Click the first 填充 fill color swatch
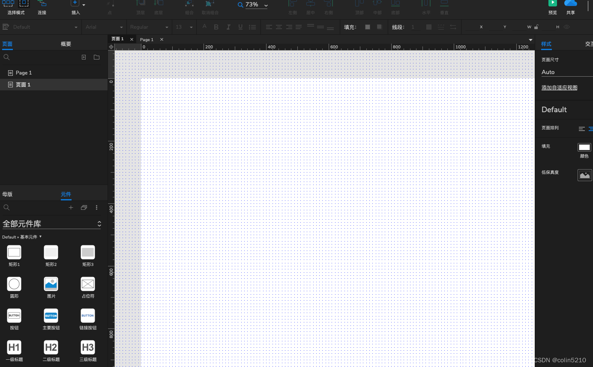The height and width of the screenshot is (367, 593). click(368, 27)
